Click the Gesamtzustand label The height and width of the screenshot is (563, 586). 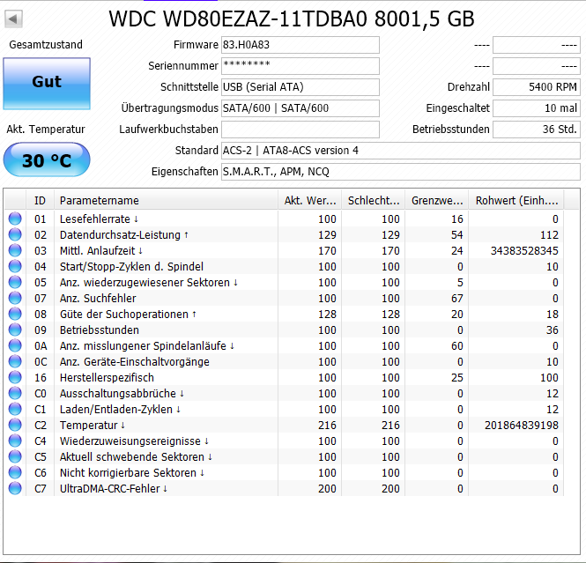click(46, 45)
